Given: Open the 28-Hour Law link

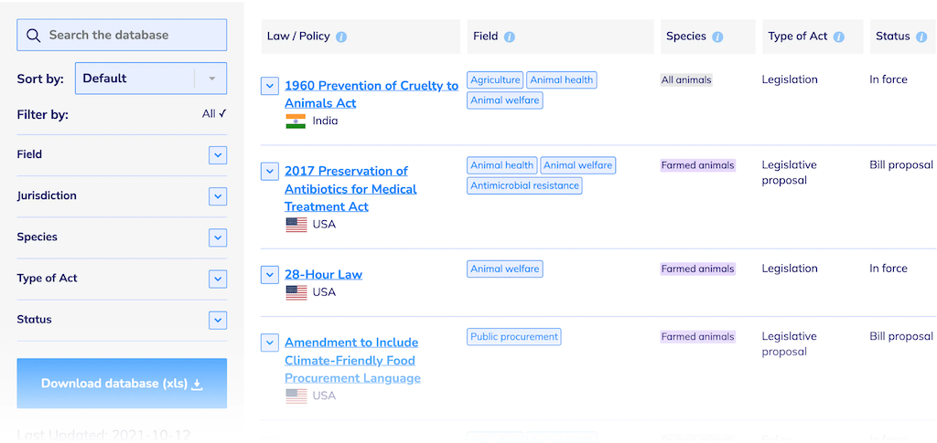Looking at the screenshot, I should [323, 274].
